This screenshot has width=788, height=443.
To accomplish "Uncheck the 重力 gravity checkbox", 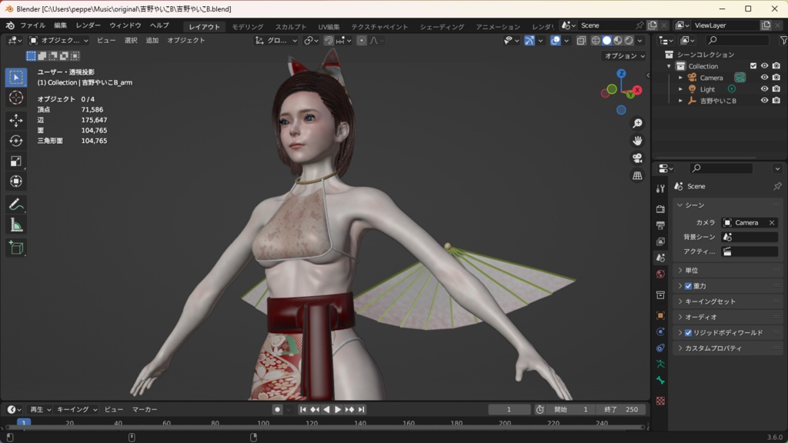I will [x=689, y=286].
